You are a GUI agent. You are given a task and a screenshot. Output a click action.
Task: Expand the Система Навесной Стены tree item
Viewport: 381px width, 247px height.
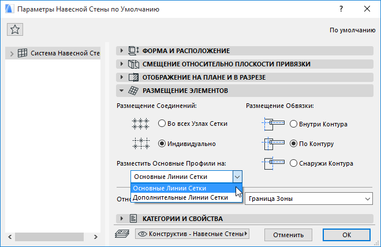[x=12, y=54]
